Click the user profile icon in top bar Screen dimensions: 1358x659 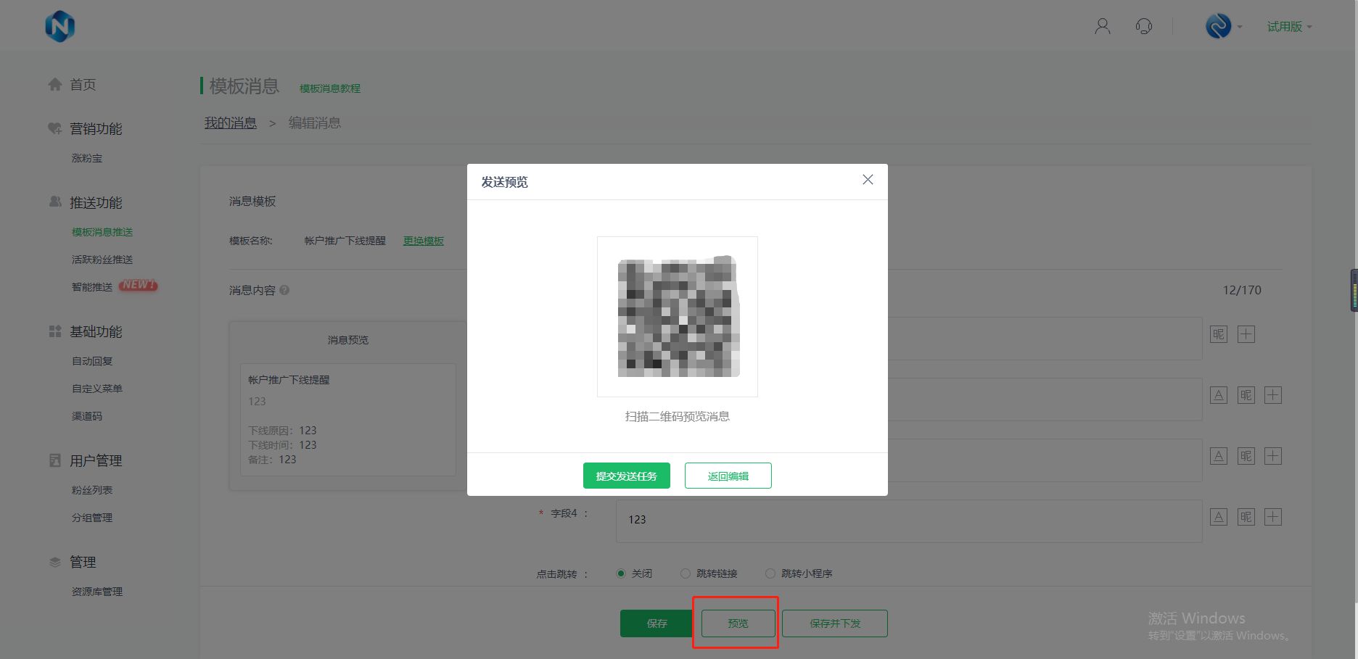tap(1102, 25)
